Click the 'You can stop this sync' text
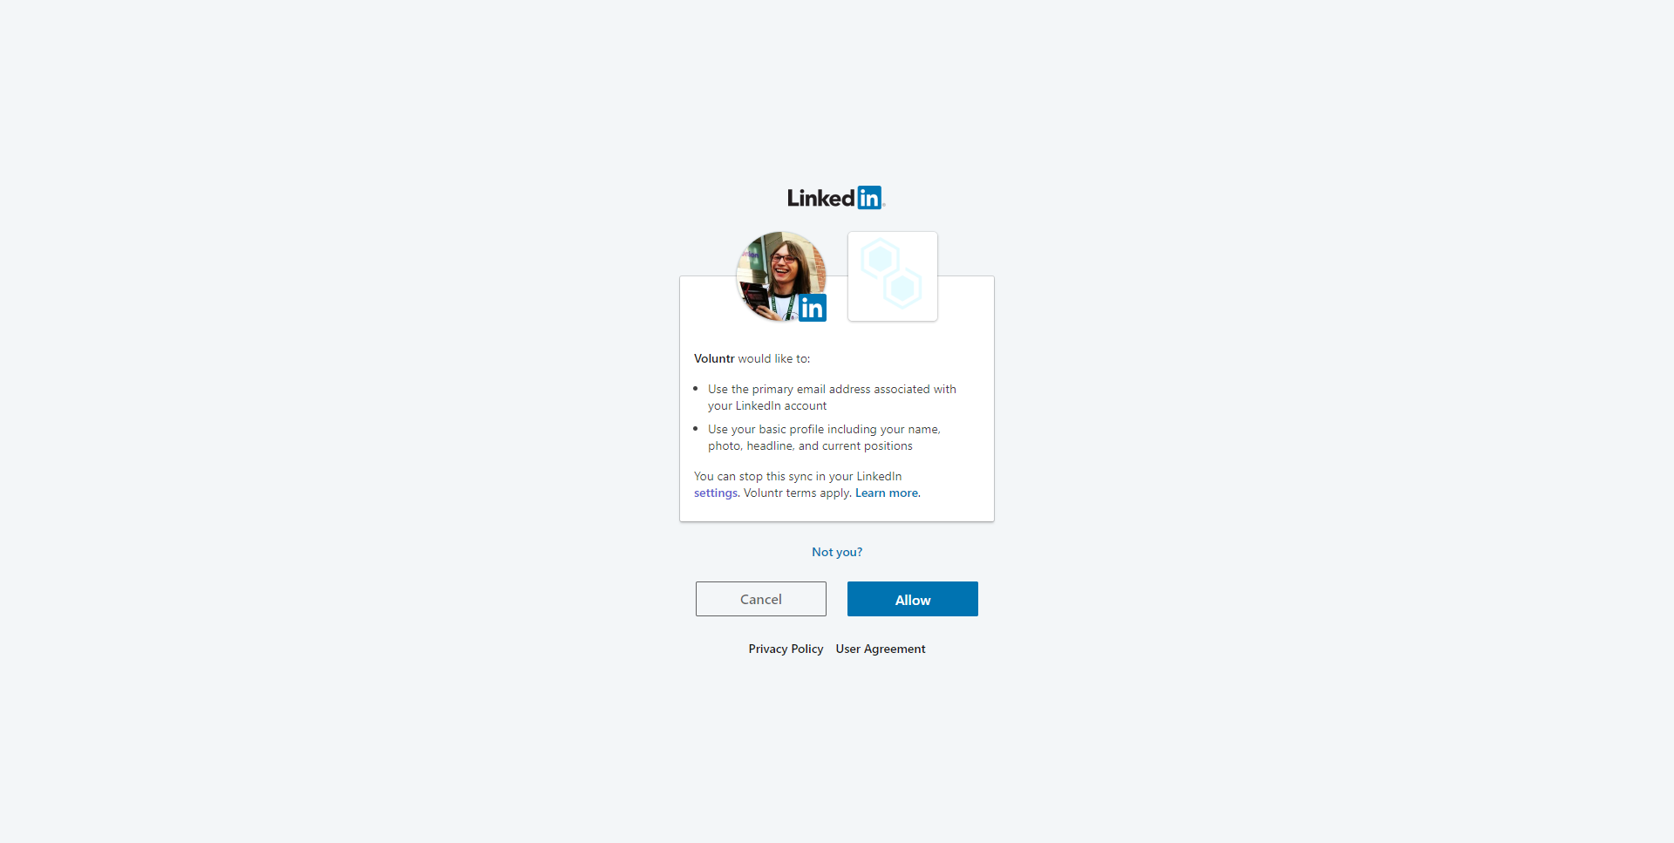1674x843 pixels. click(798, 477)
